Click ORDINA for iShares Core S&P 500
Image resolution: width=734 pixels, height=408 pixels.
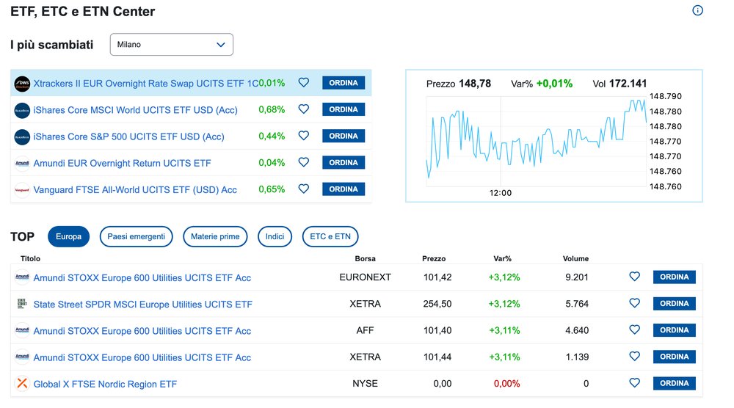pyautogui.click(x=344, y=136)
